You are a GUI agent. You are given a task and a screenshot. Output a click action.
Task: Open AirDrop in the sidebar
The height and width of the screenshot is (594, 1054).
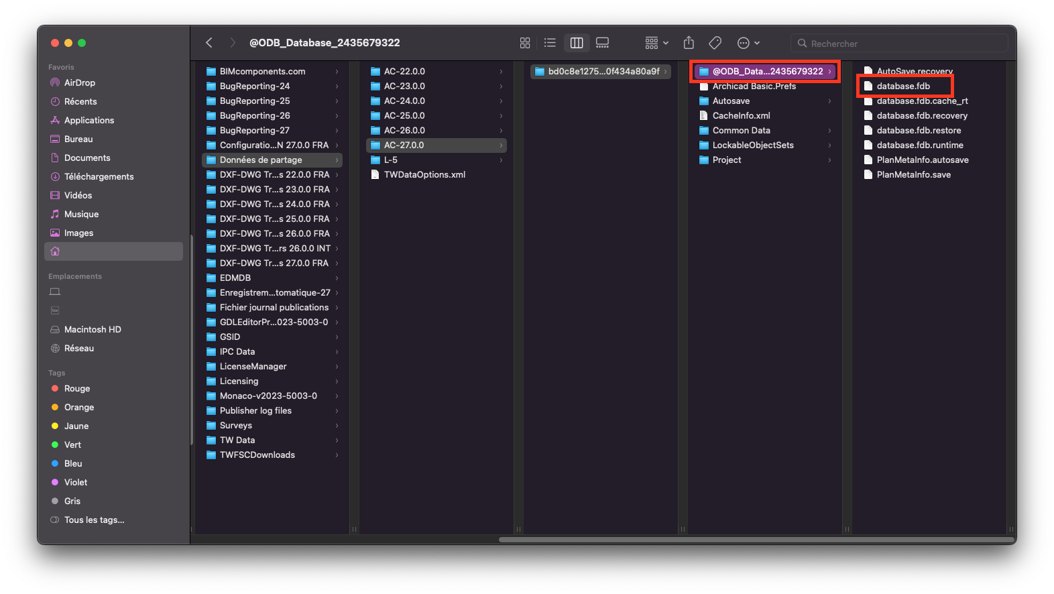coord(113,82)
